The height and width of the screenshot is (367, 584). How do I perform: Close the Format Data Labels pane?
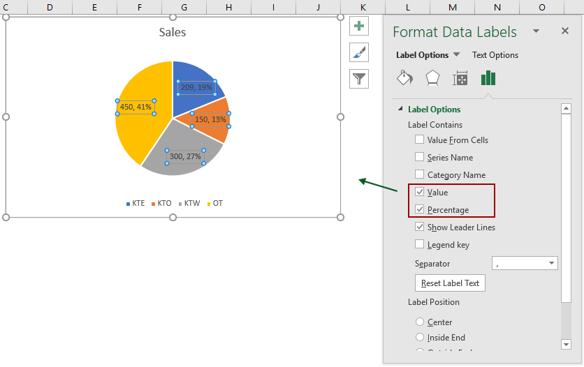[565, 31]
